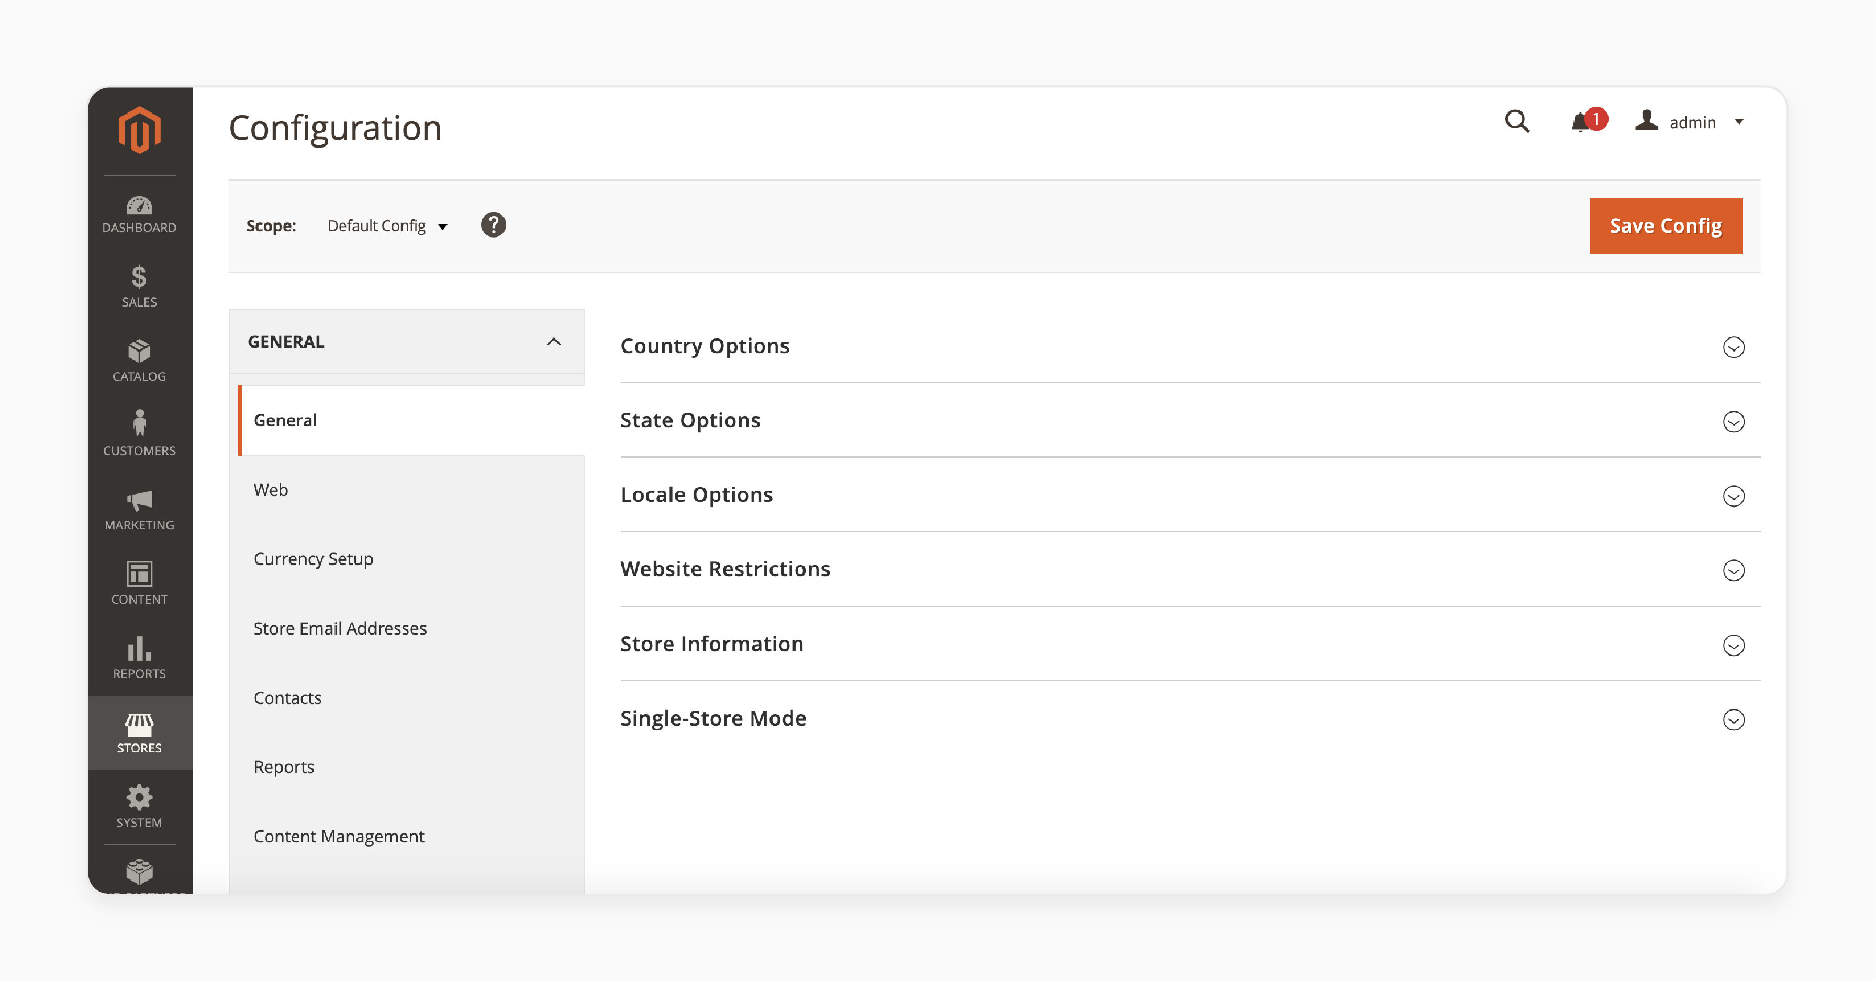Image resolution: width=1876 pixels, height=981 pixels.
Task: Click the Scope label
Action: pos(271,225)
